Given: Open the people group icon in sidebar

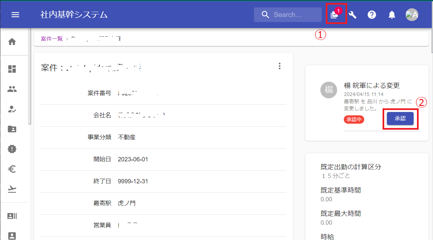Looking at the screenshot, I should (12, 89).
